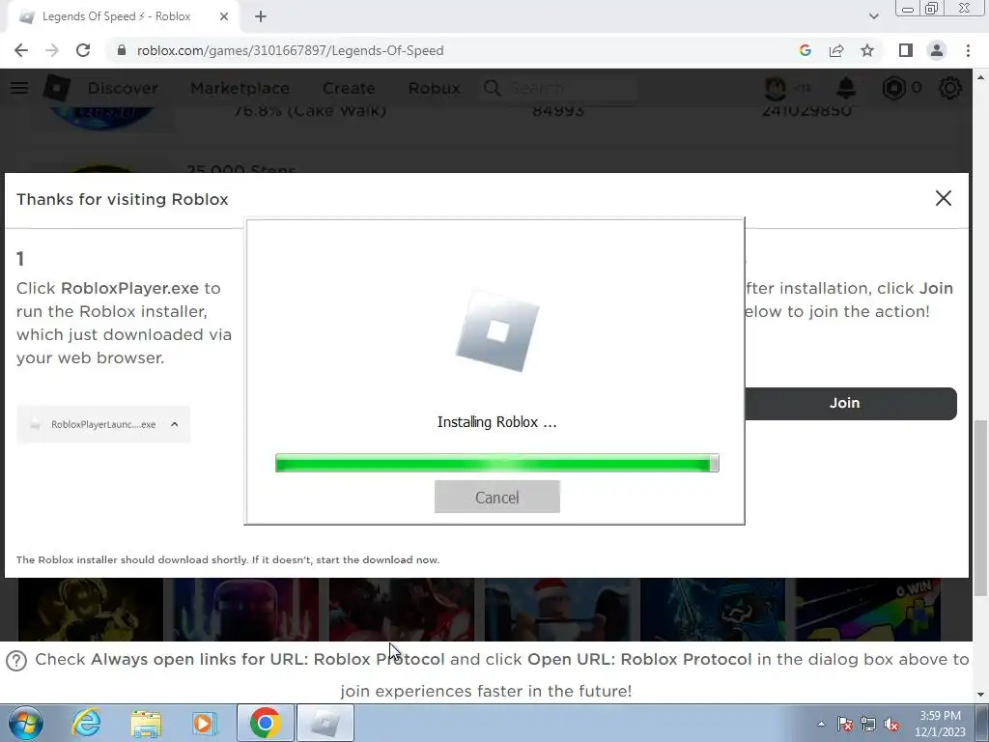Image resolution: width=989 pixels, height=742 pixels.
Task: Go forward with Chrome arrow
Action: point(52,50)
